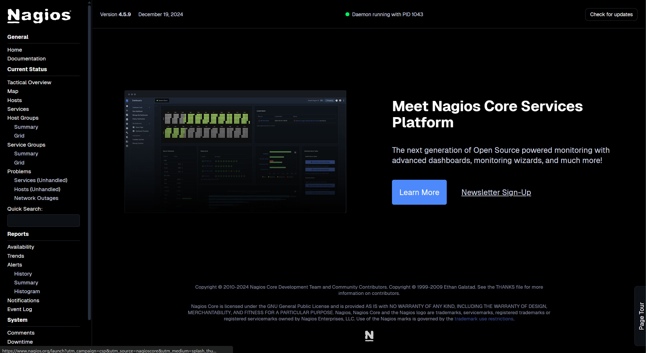Focus the Quick Search input field
This screenshot has height=353, width=646.
[43, 221]
